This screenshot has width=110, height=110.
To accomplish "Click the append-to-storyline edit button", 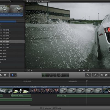I will 5,75.
